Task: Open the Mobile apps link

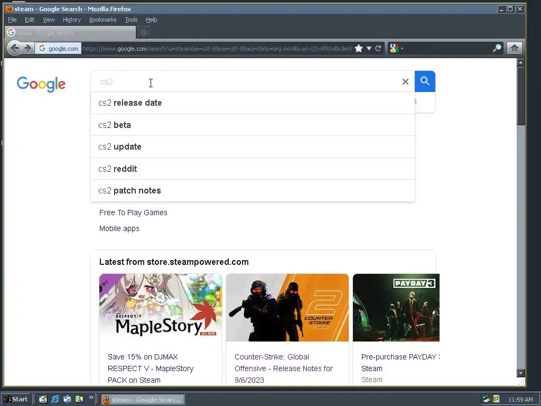Action: click(119, 228)
